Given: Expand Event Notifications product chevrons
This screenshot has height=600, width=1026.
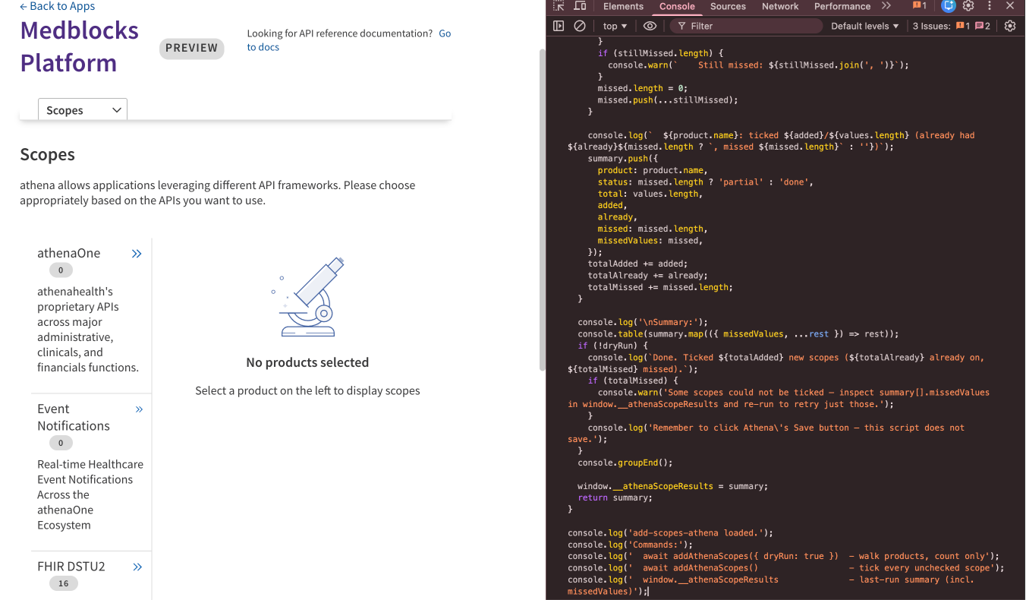Looking at the screenshot, I should (139, 409).
